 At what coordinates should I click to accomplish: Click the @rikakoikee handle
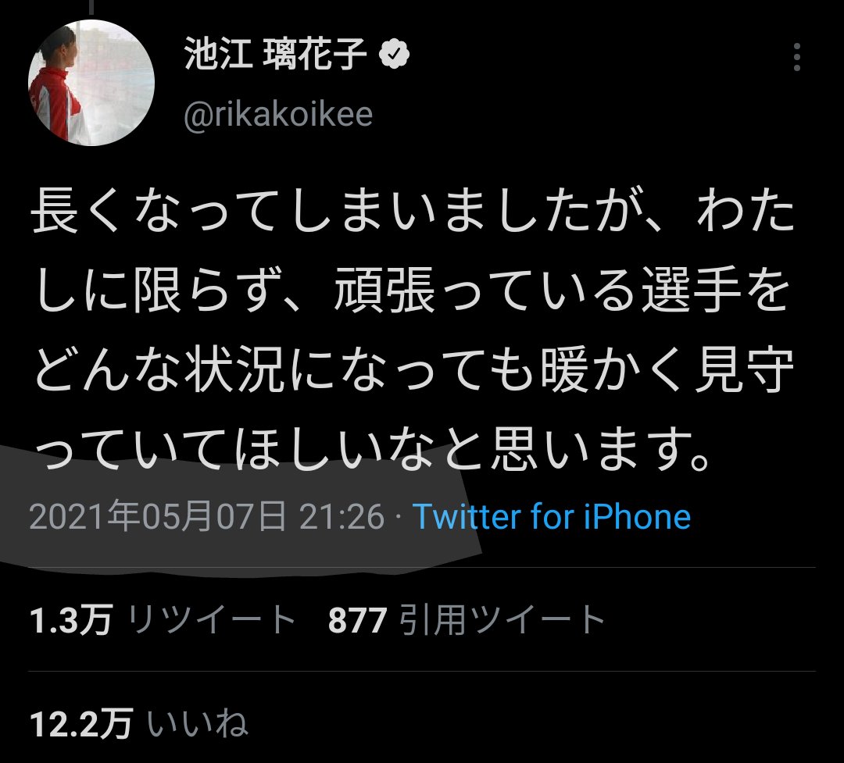(x=278, y=114)
